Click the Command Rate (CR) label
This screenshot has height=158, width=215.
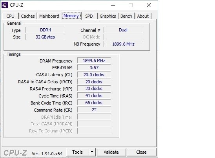53,110
